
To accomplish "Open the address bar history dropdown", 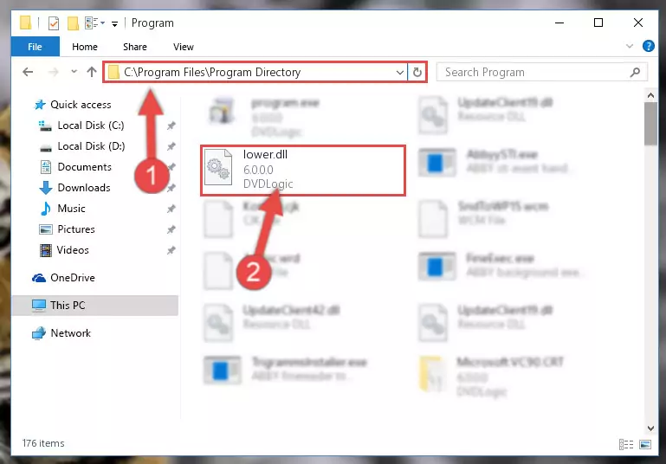I will pyautogui.click(x=399, y=72).
